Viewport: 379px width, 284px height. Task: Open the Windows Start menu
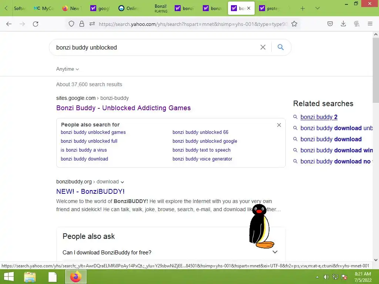pyautogui.click(x=9, y=277)
